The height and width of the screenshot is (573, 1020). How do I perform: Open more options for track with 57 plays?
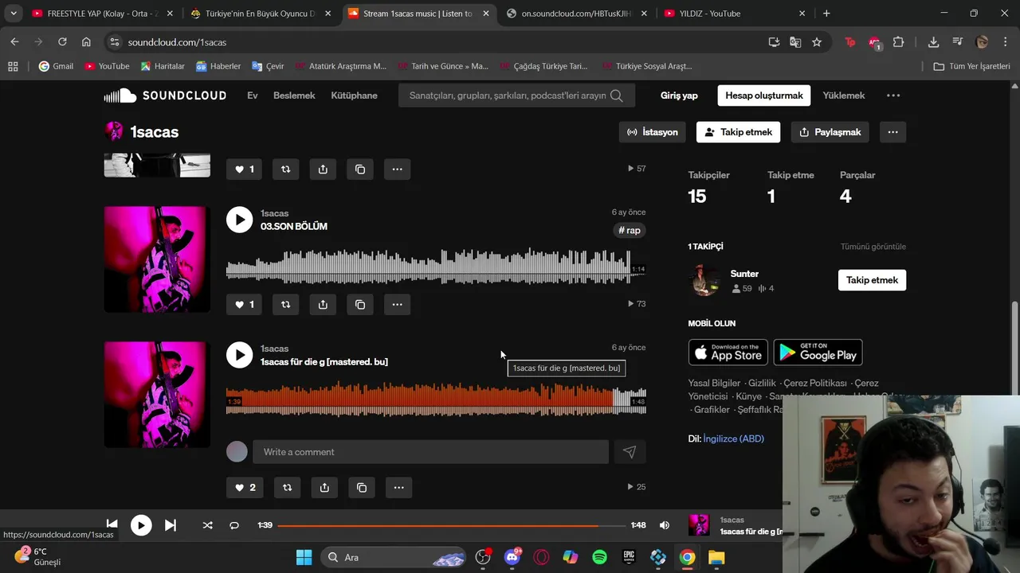tap(397, 169)
